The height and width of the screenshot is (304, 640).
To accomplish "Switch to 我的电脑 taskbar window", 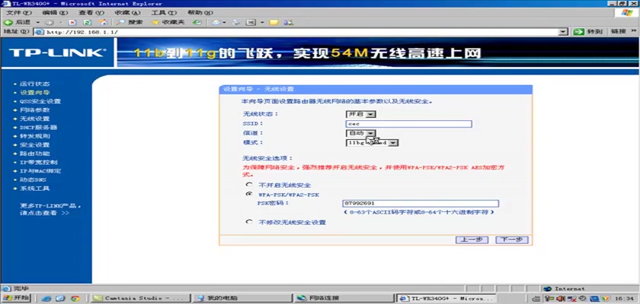I will pos(242,299).
